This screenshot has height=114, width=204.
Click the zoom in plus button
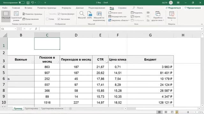195,112
